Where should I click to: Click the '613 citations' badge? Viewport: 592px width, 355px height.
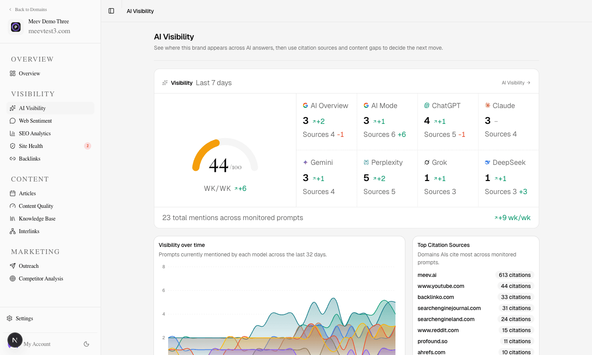pyautogui.click(x=515, y=275)
